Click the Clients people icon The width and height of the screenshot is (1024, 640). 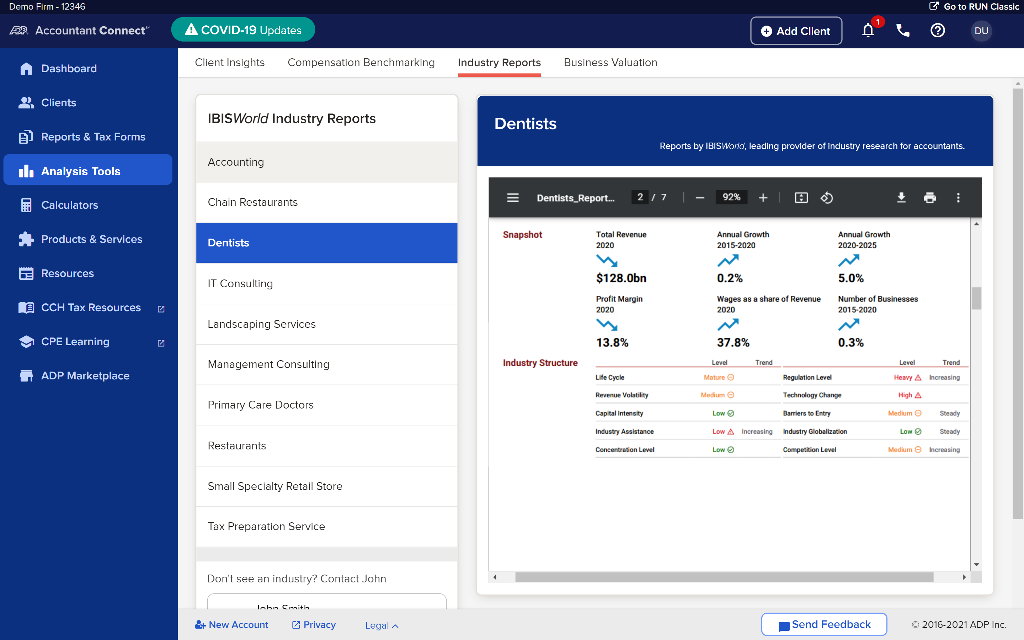(26, 102)
